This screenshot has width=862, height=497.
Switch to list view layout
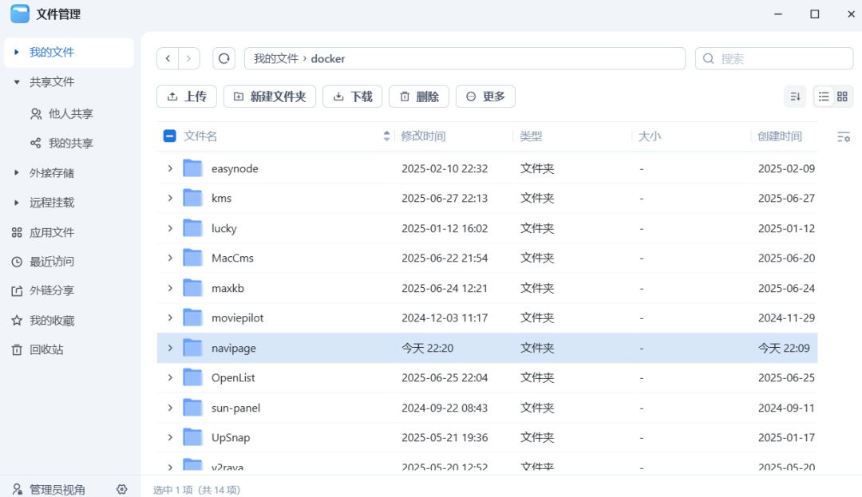(x=824, y=97)
